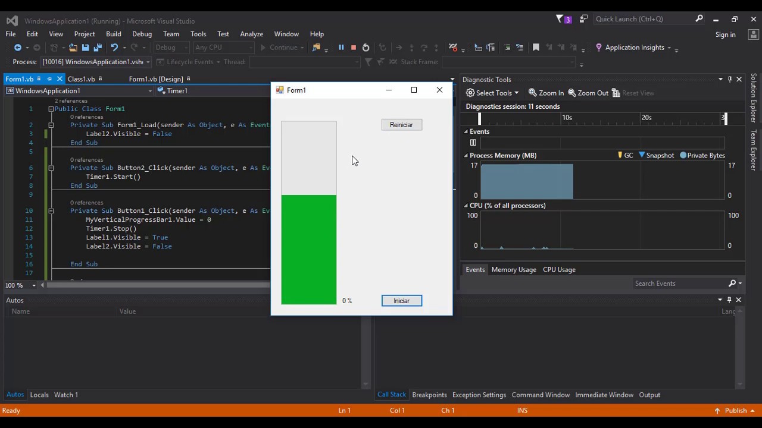
Task: Pin the Diagnostic Tools panel
Action: (x=730, y=79)
